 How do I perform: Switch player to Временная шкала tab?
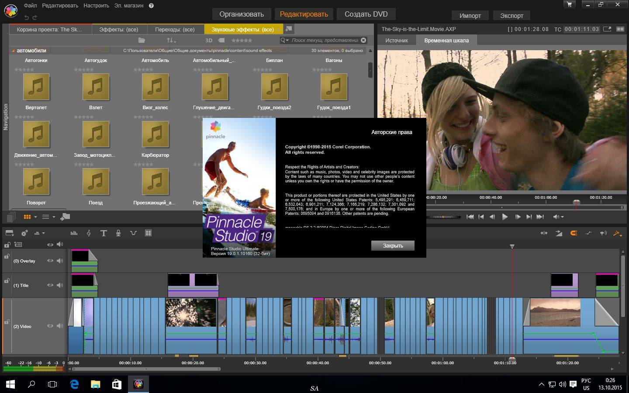[446, 40]
